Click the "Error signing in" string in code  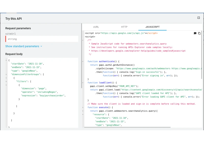(152, 76)
